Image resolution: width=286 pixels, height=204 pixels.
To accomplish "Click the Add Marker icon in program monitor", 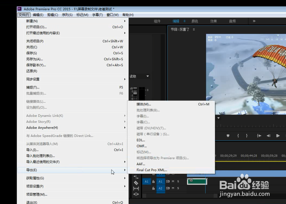I will coord(228,136).
